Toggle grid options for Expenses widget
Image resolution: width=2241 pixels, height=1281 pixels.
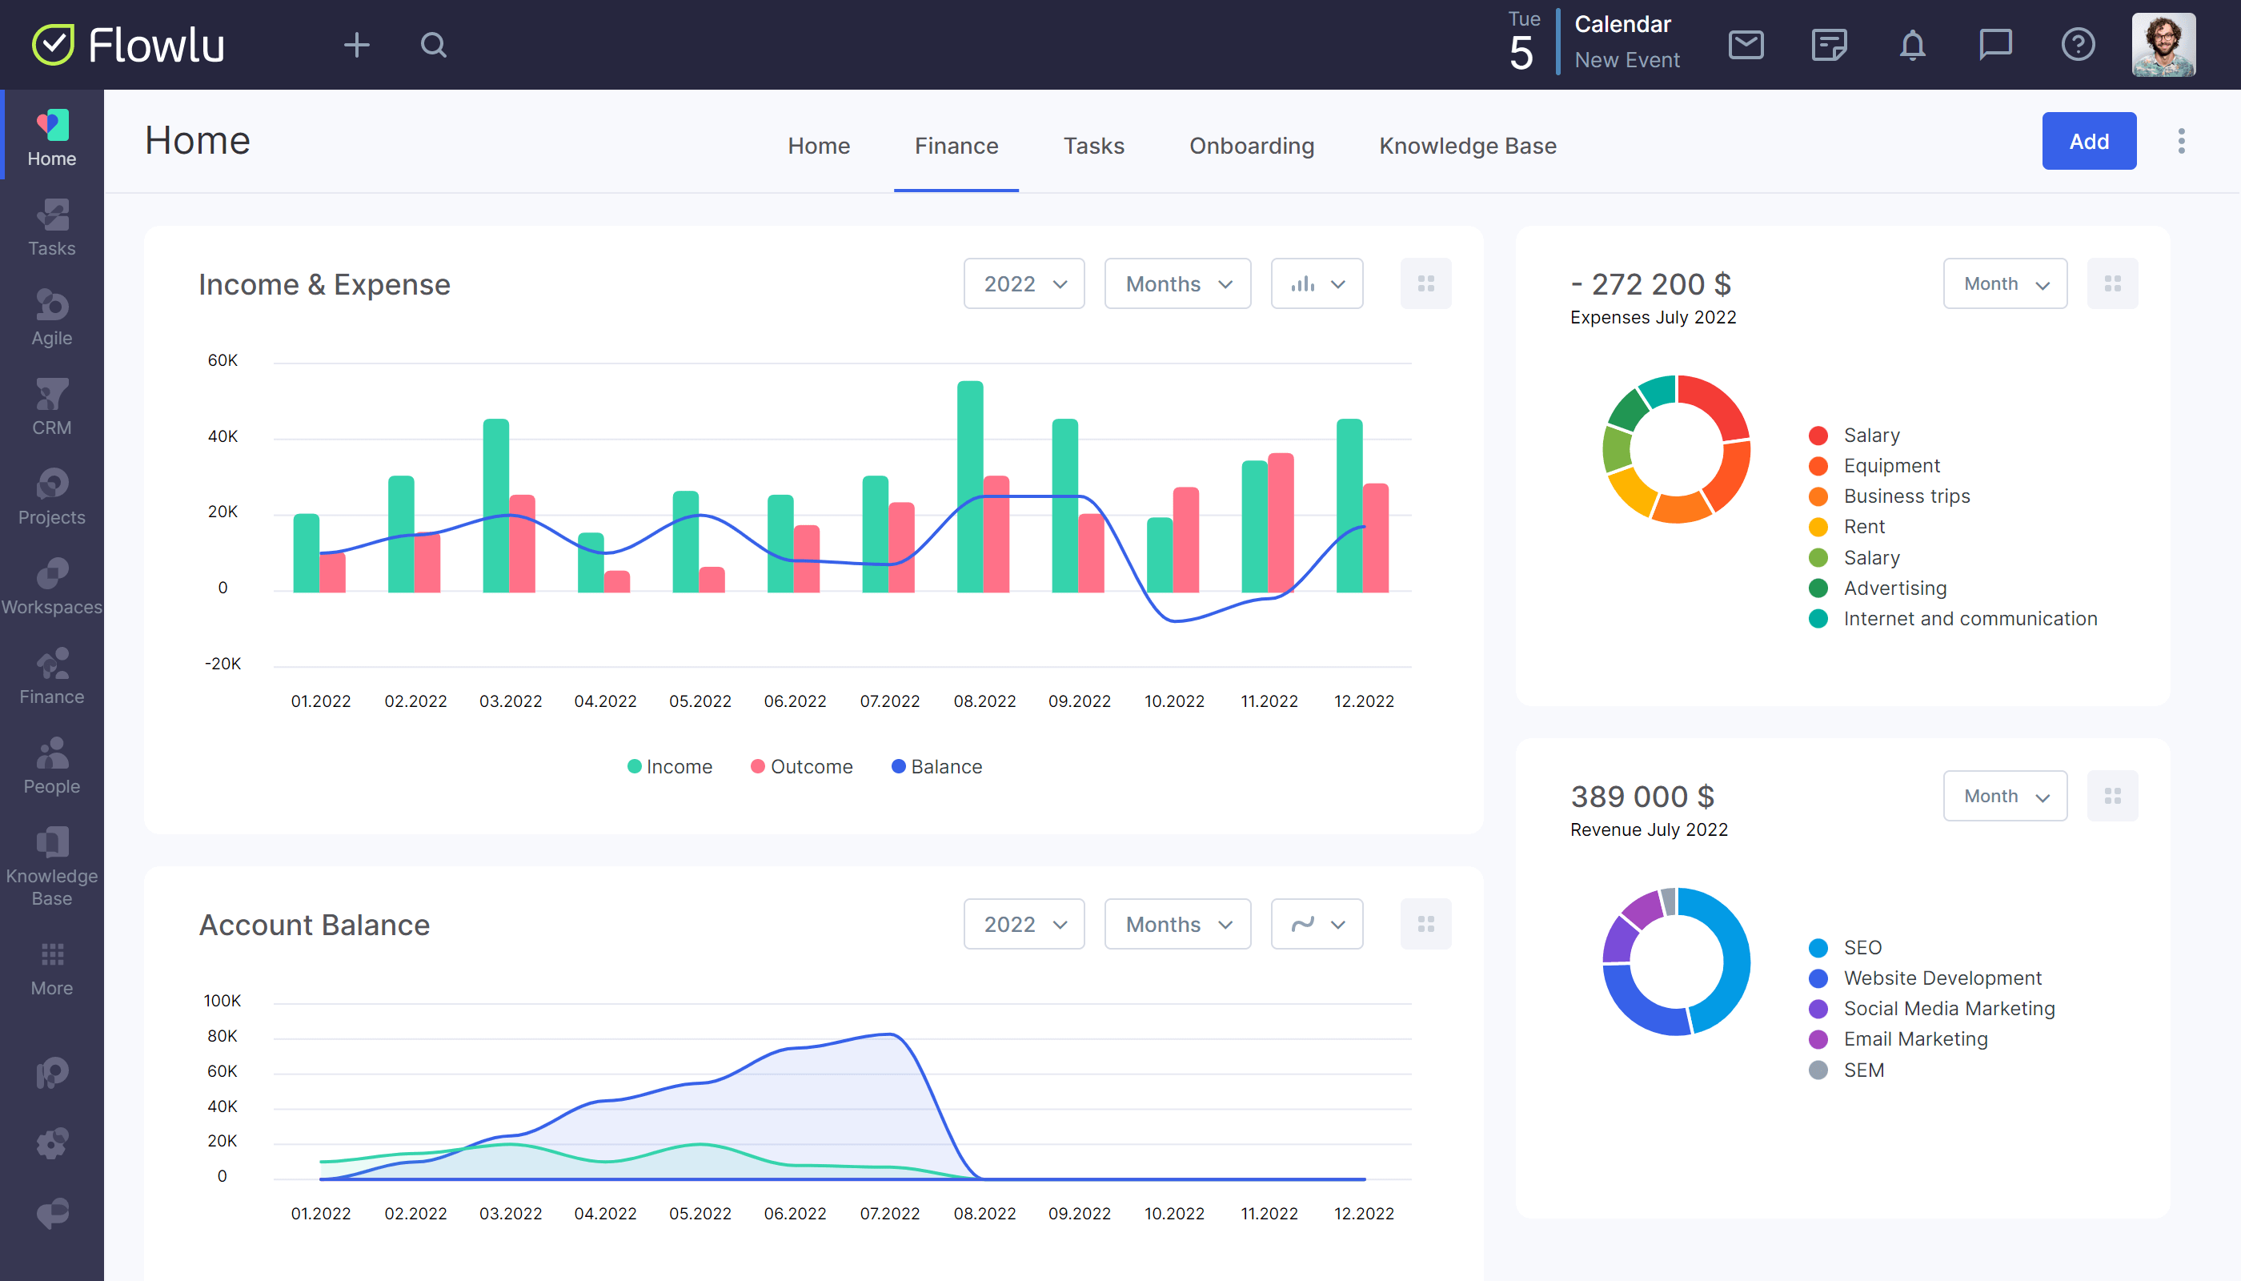pos(2113,283)
